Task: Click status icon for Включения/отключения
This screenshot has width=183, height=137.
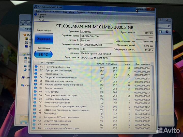Action: 35,102
